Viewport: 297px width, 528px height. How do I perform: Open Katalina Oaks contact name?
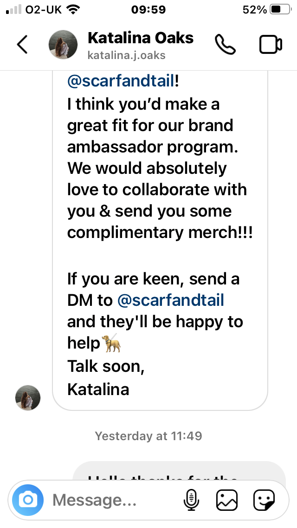[x=141, y=38]
